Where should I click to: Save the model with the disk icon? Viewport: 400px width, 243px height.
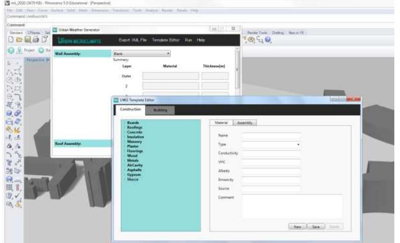point(28,40)
